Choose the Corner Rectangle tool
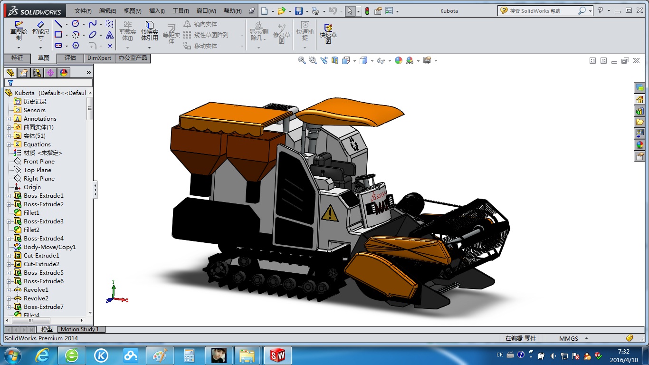Viewport: 649px width, 365px height. [x=58, y=35]
